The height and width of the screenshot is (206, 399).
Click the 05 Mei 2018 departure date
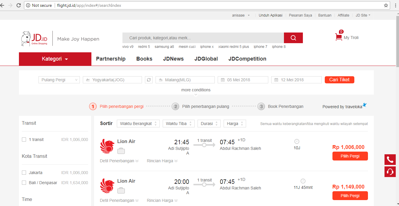click(243, 80)
